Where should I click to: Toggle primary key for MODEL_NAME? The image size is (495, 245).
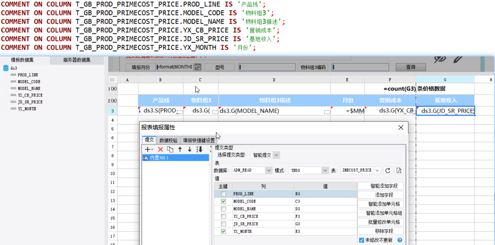pyautogui.click(x=224, y=209)
